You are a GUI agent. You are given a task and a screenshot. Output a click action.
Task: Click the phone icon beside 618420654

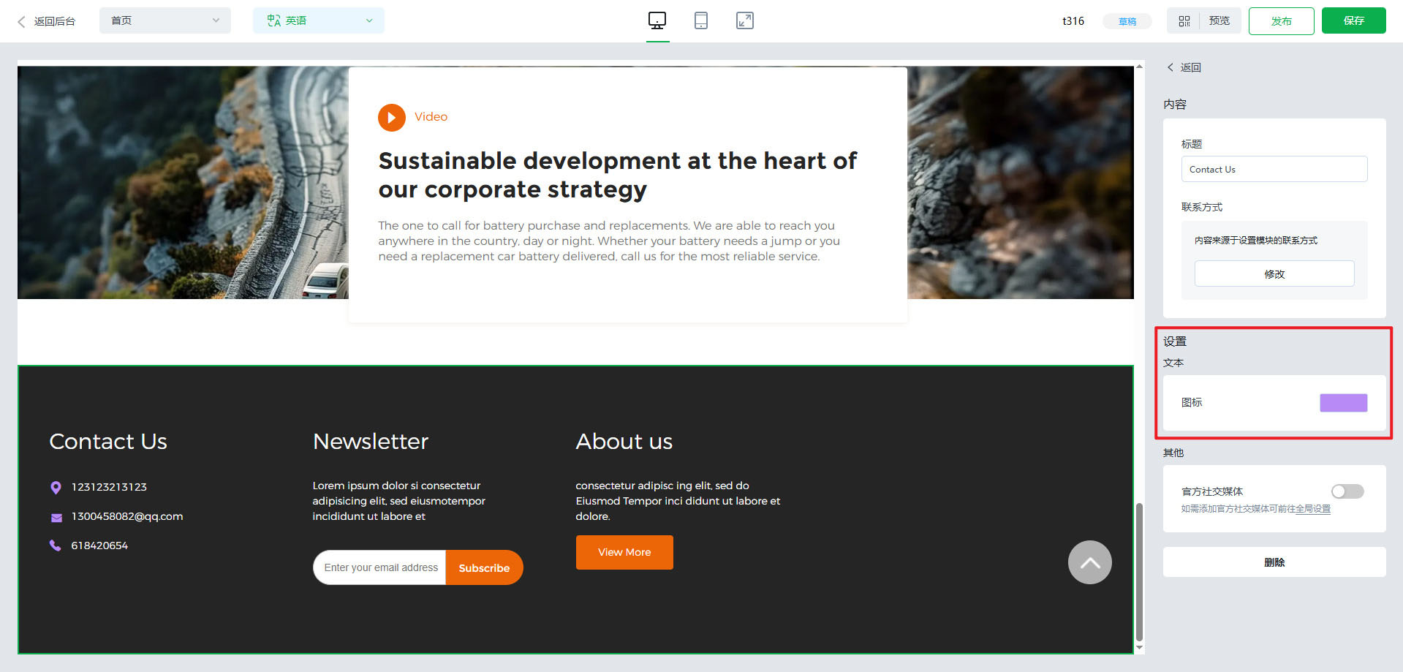[55, 545]
